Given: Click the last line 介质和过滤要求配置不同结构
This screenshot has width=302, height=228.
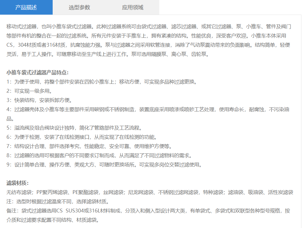Looking at the screenshot, I should pyautogui.click(x=53, y=220).
